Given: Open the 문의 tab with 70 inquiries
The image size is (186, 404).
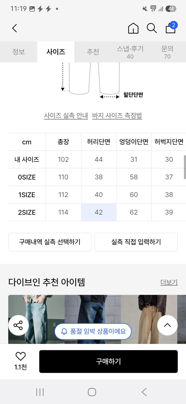Looking at the screenshot, I should coord(167,51).
